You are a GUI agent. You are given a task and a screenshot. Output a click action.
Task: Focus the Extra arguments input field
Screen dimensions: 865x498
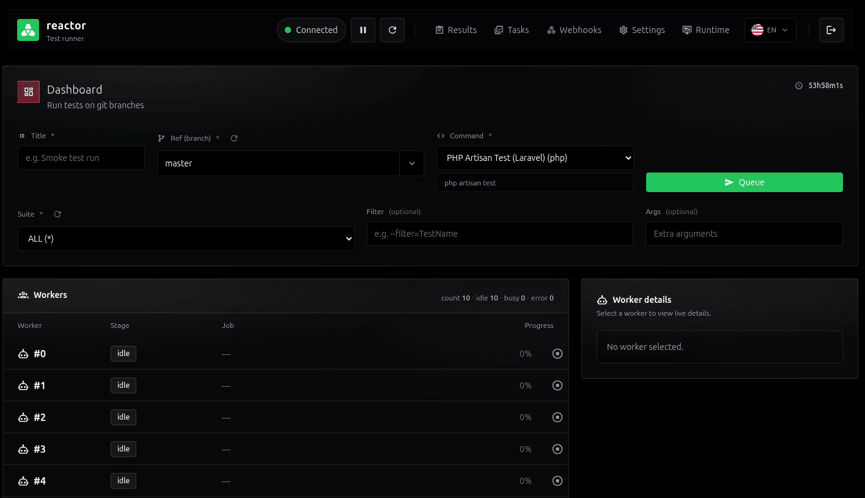point(745,234)
